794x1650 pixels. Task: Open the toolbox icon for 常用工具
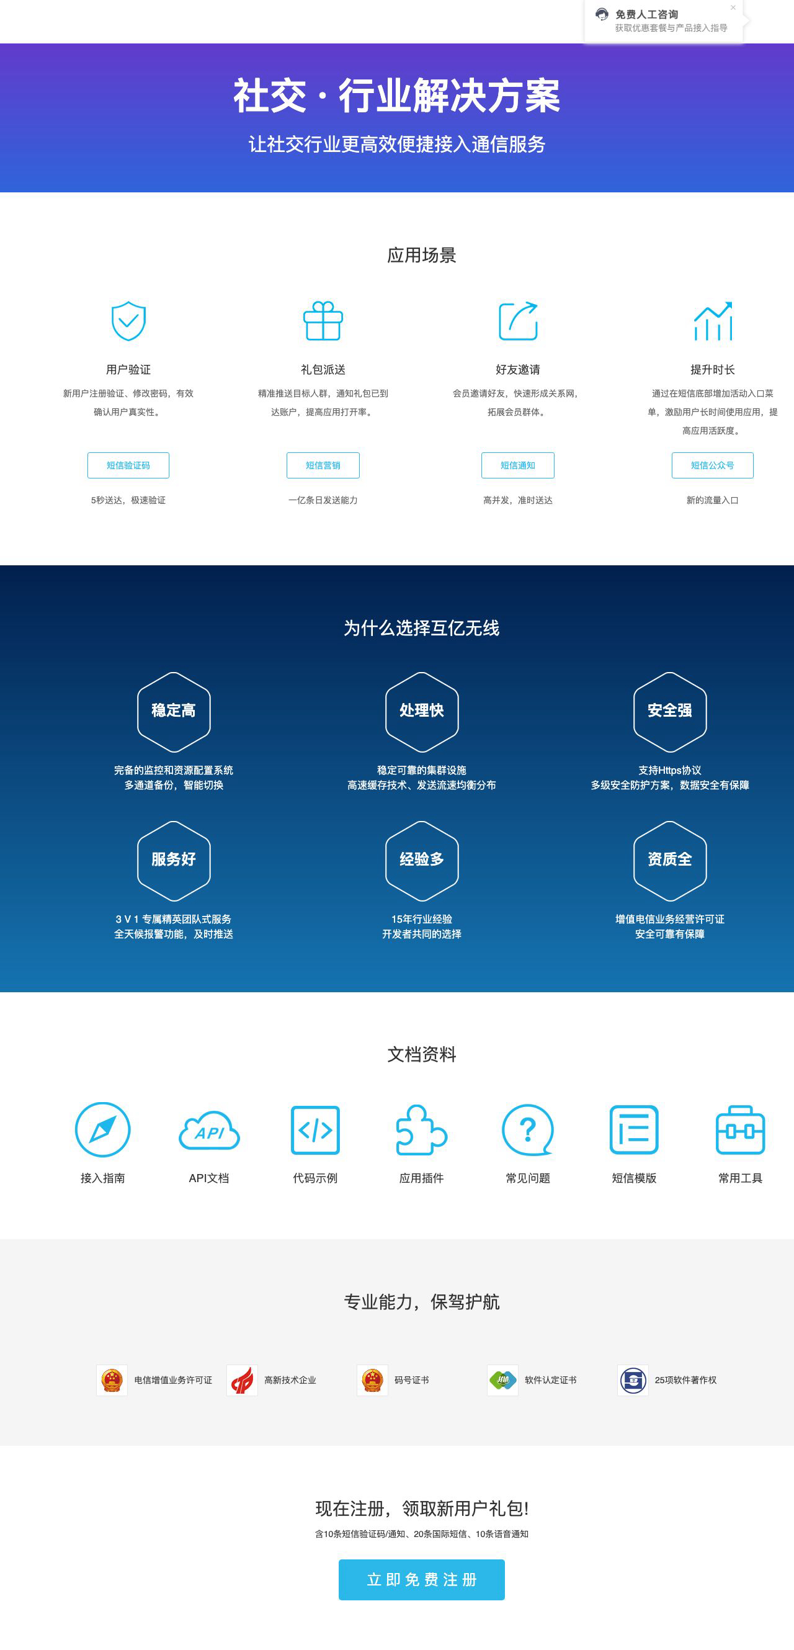[x=740, y=1130]
